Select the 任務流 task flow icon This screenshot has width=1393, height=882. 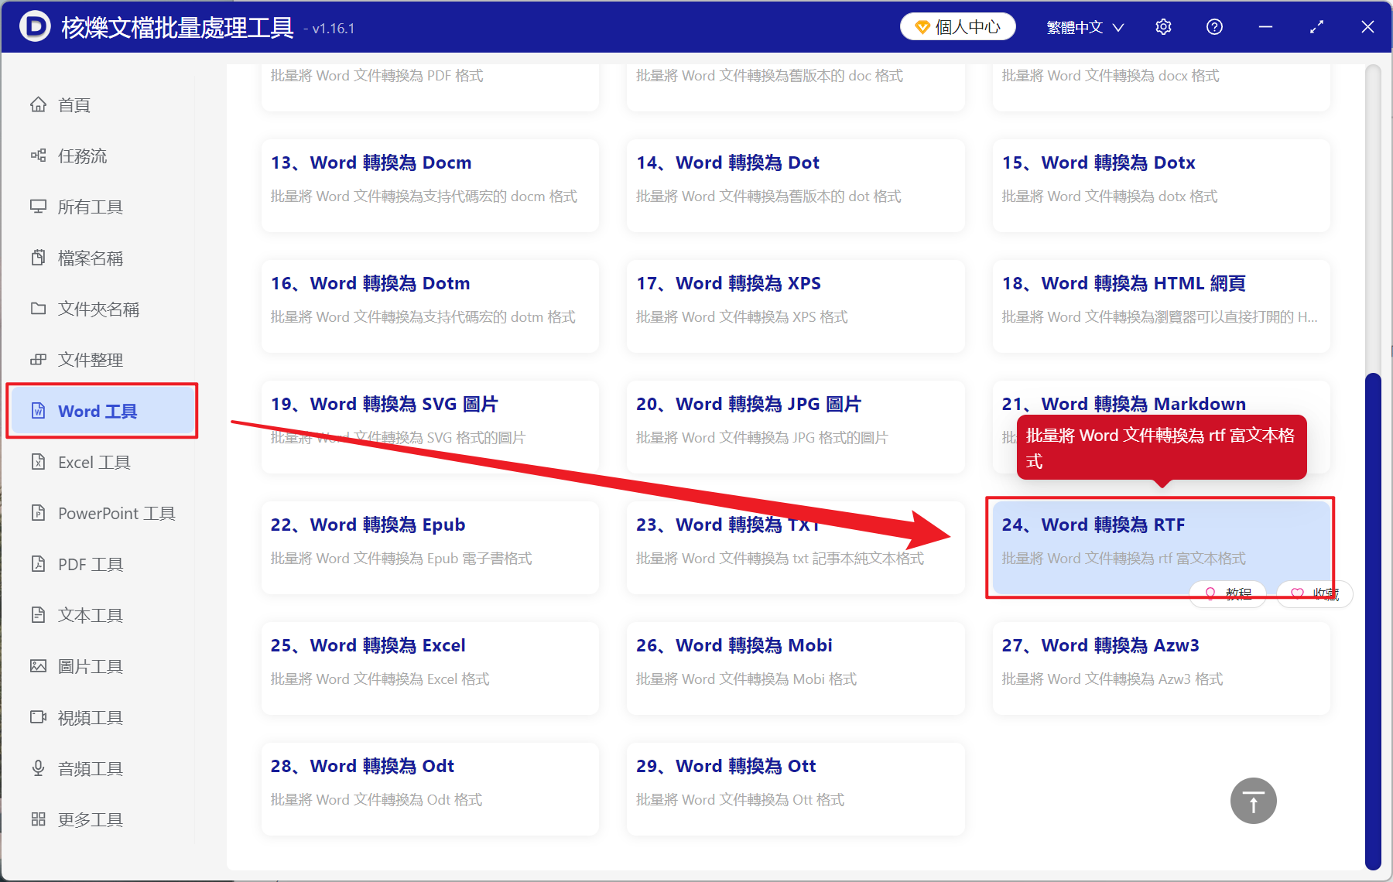pyautogui.click(x=39, y=156)
